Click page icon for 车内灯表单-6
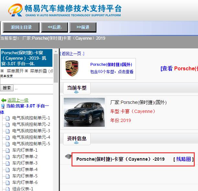Viewport: 198px width, 191px height. coord(8,183)
